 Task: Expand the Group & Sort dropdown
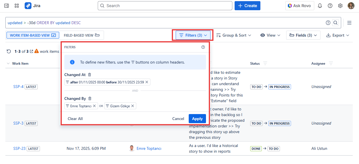click(x=234, y=35)
